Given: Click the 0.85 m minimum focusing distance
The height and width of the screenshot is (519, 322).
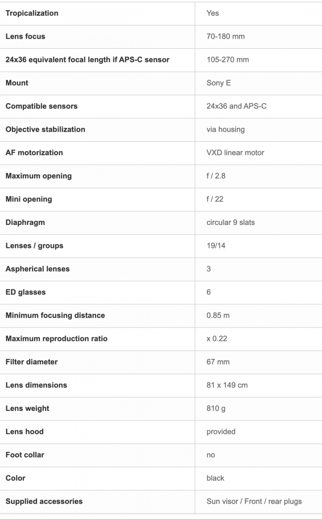Looking at the screenshot, I should click(x=218, y=316).
